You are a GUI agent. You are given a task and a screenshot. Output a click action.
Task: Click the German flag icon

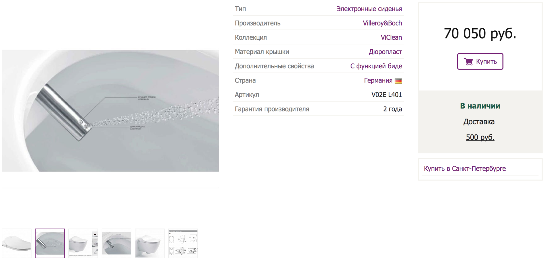(x=399, y=81)
